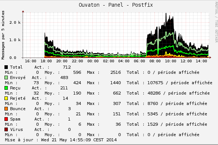This screenshot has width=218, height=145.
Task: Select the Rejeté maximum value '307'
Action: coord(117,103)
